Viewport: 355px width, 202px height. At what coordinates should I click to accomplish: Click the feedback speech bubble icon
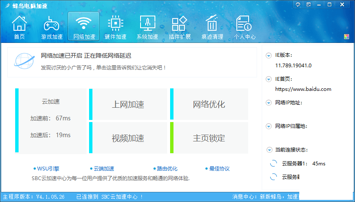pos(298,5)
